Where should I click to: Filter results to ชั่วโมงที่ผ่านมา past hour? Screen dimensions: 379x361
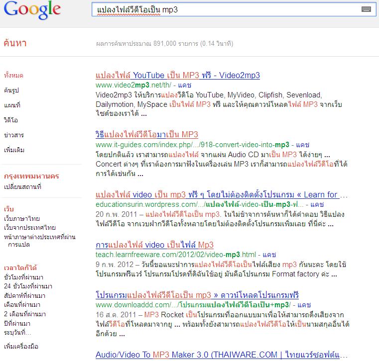24,277
